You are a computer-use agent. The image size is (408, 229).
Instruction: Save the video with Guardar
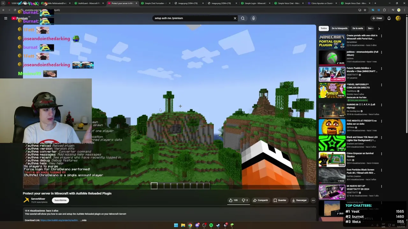[280, 200]
